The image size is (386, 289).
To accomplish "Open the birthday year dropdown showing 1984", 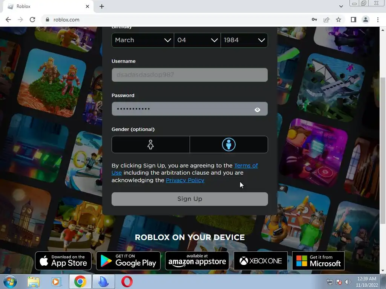I will tap(244, 40).
